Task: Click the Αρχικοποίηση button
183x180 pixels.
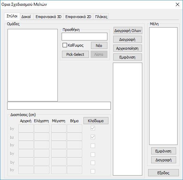Action: 128,48
